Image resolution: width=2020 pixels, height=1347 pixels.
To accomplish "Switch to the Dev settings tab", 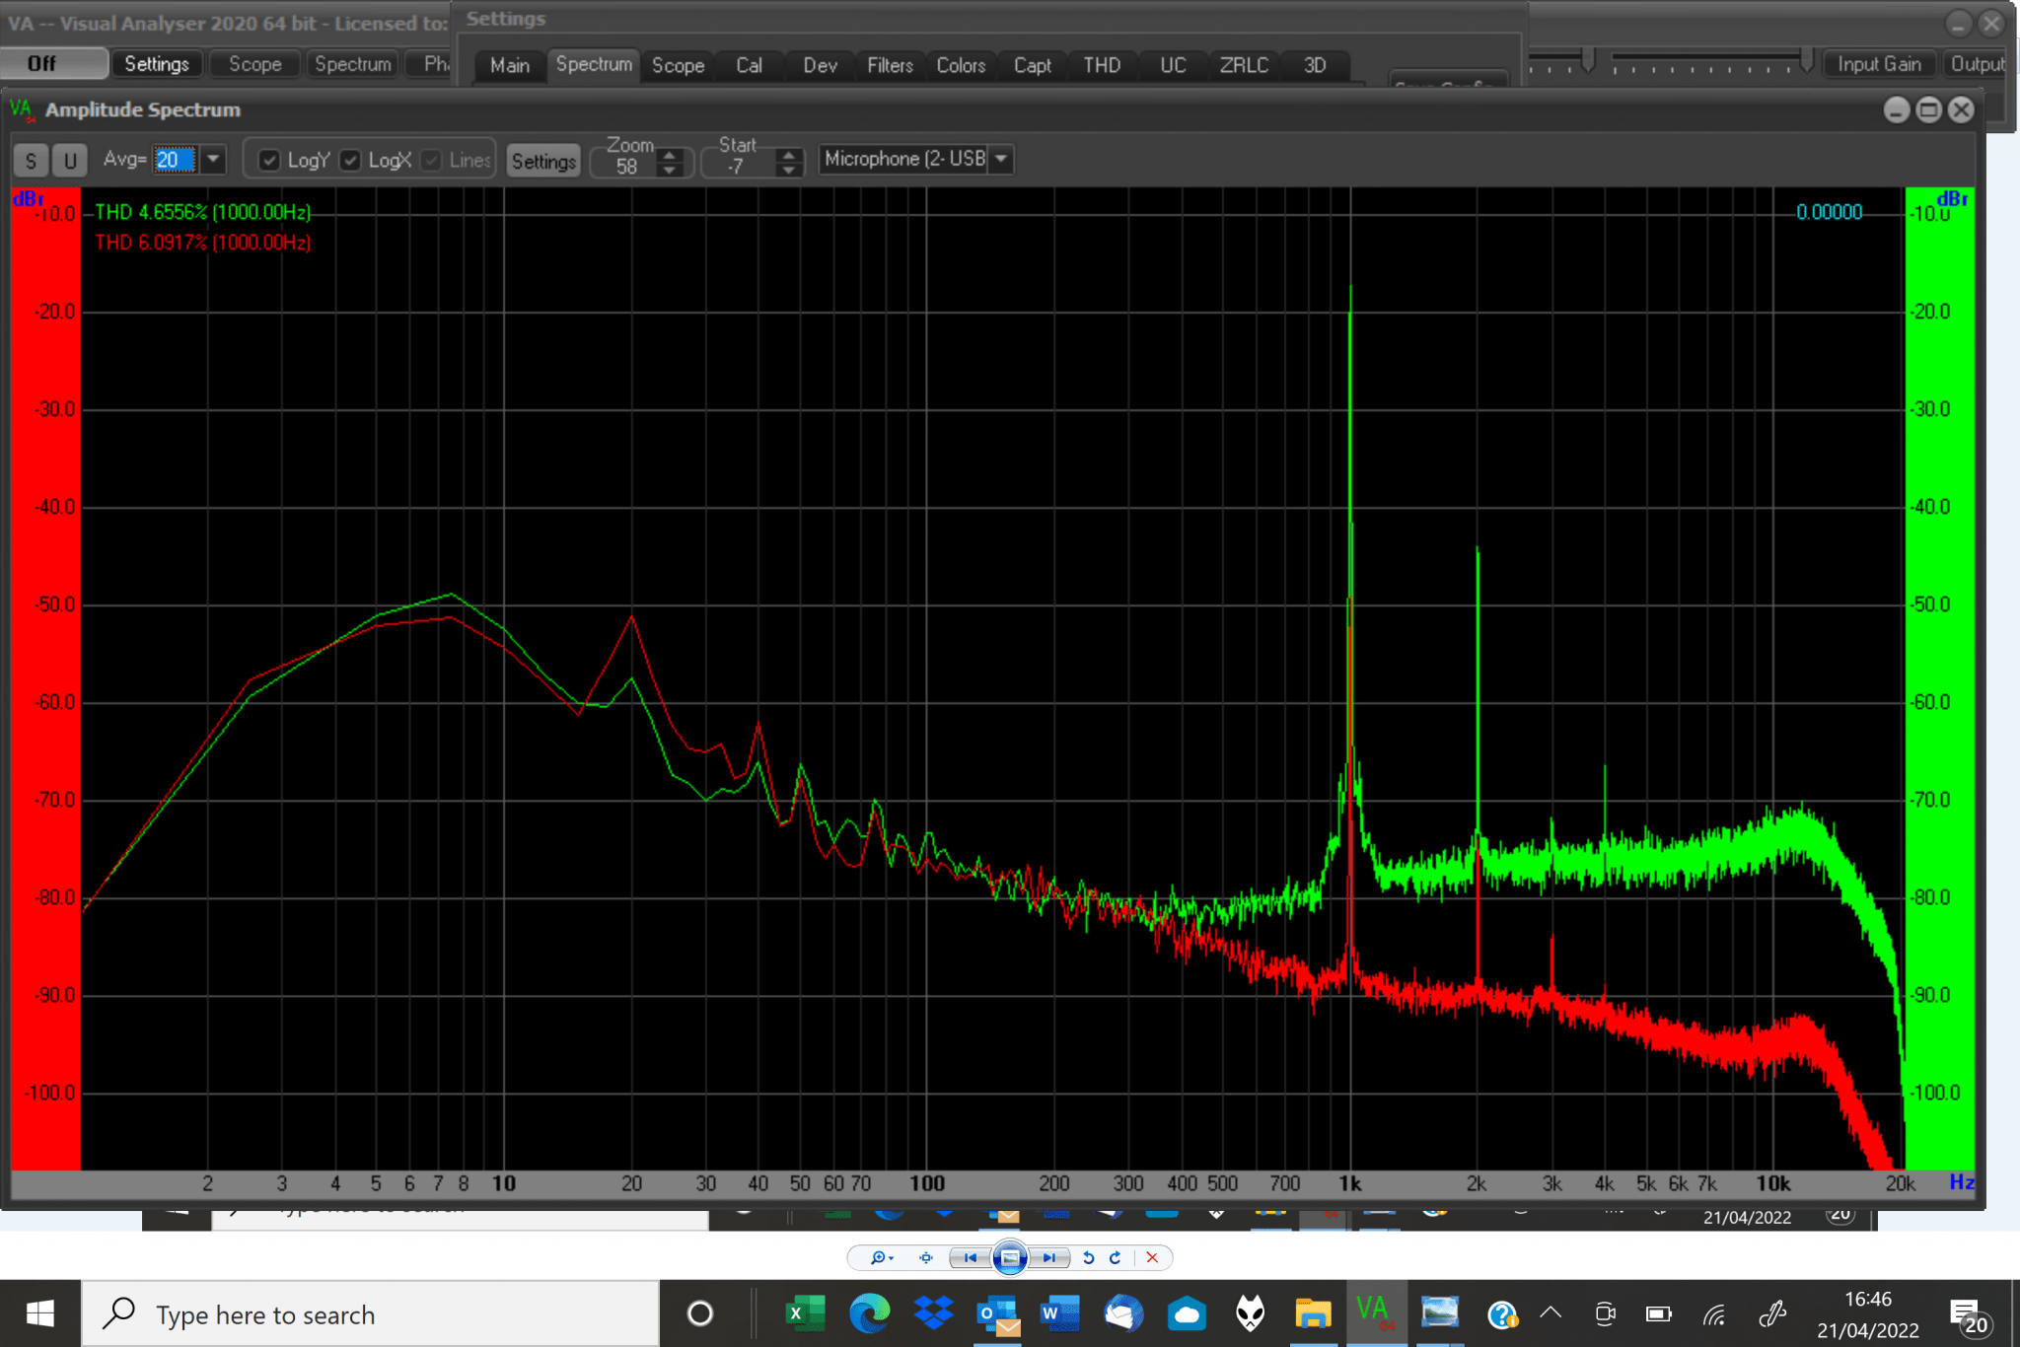I will click(820, 65).
